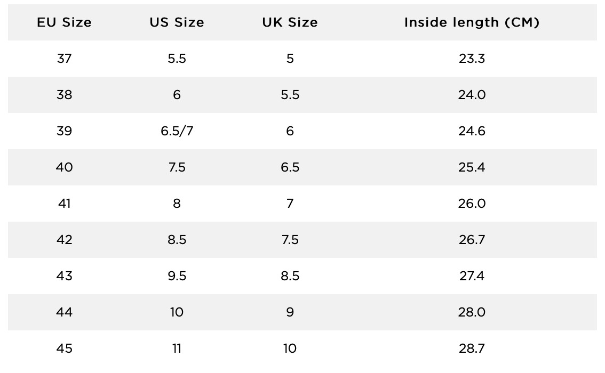The height and width of the screenshot is (373, 605).
Task: Select EU size 44 cell
Action: (64, 312)
